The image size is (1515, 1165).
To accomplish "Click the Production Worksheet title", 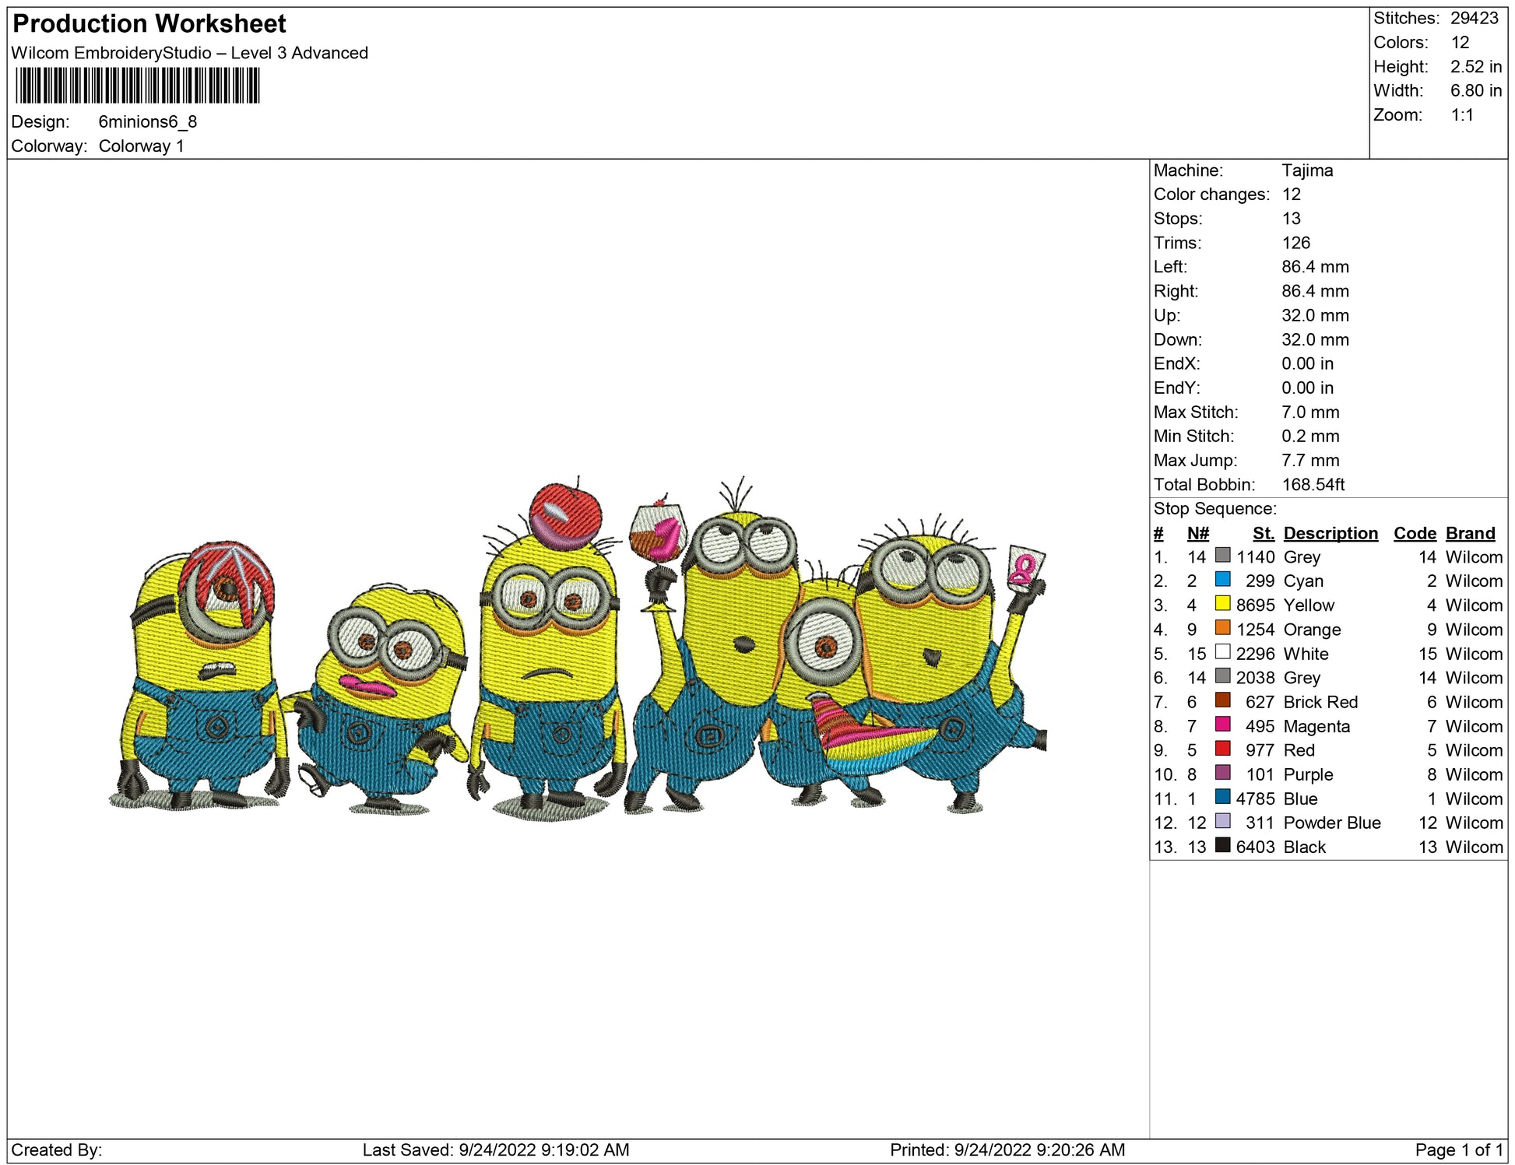I will coord(149,23).
